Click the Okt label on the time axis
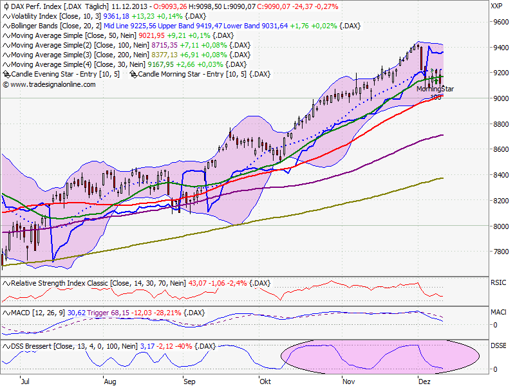 click(265, 381)
